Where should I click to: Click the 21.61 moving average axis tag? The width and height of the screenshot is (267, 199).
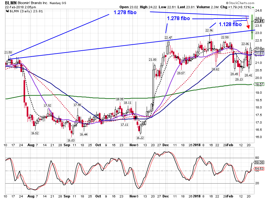click(259, 54)
